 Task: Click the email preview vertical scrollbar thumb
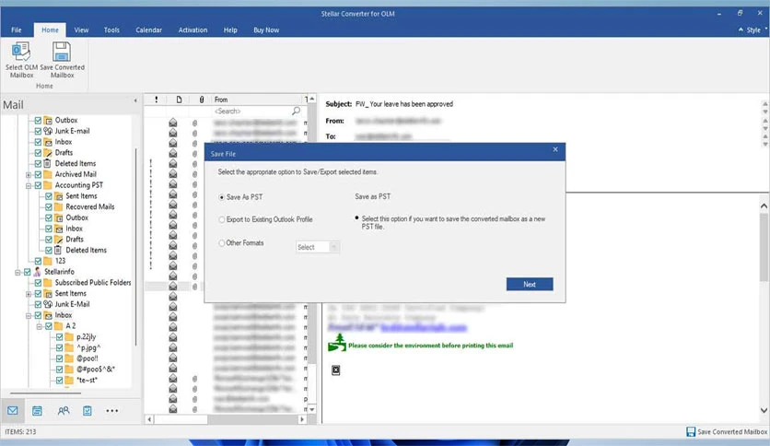coord(764,246)
